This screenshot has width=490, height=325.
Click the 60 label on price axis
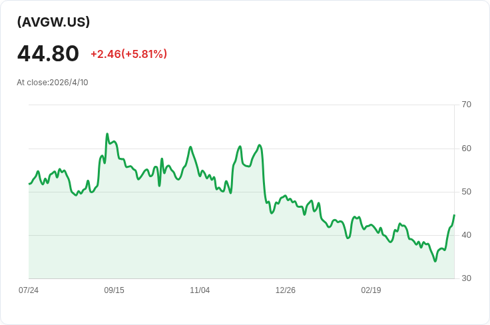tap(466, 148)
